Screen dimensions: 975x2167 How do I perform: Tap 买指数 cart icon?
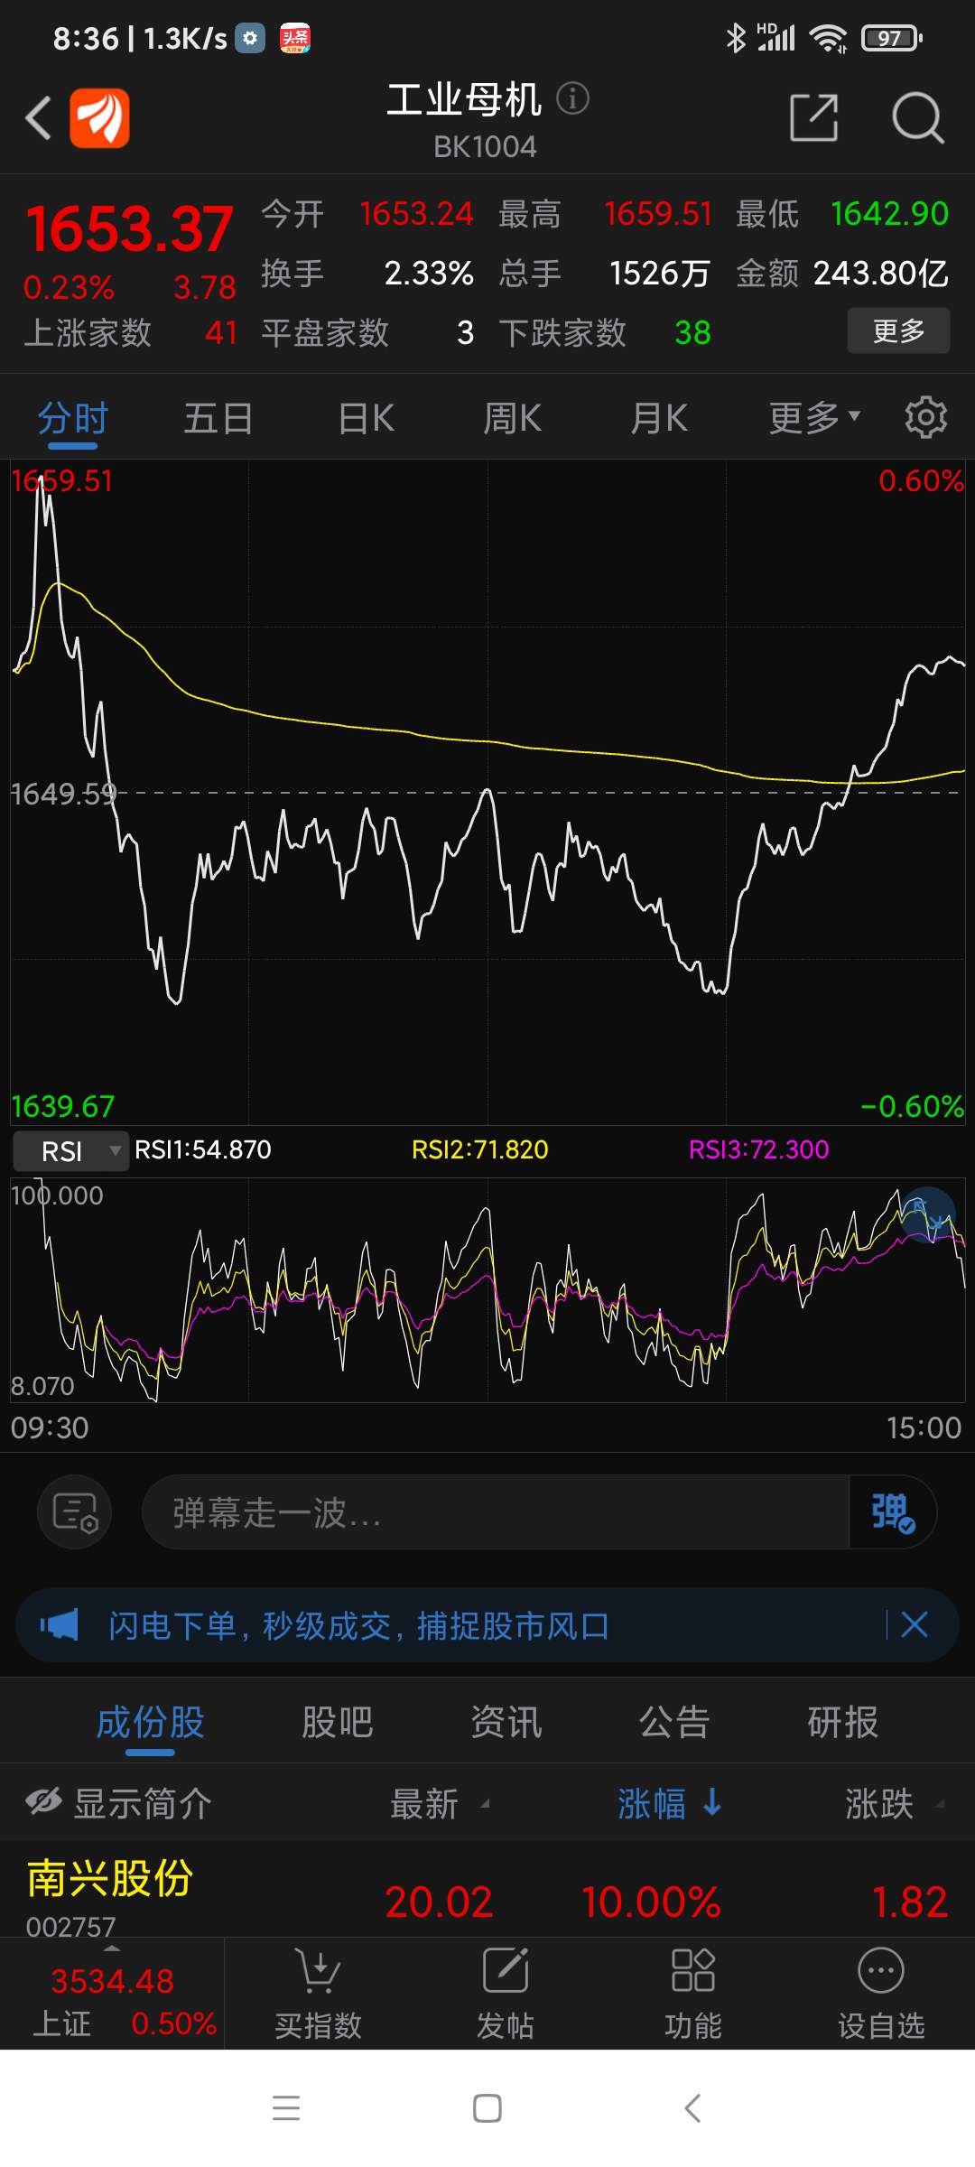[x=318, y=1970]
